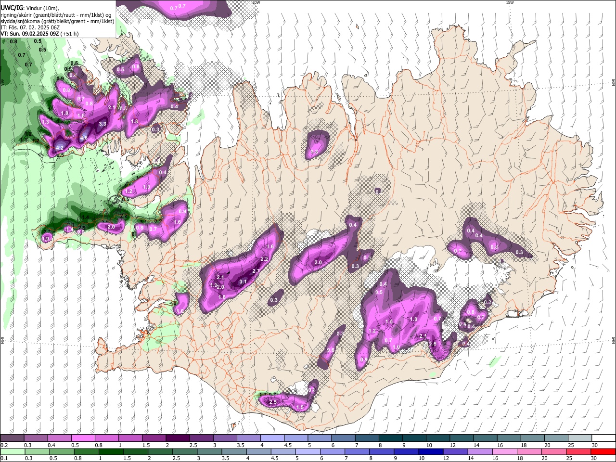Pick the snow-scale swatch between 3 and 3.5

224,438
